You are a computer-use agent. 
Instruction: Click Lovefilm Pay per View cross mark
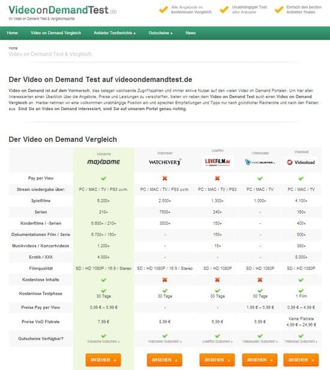pyautogui.click(x=217, y=178)
